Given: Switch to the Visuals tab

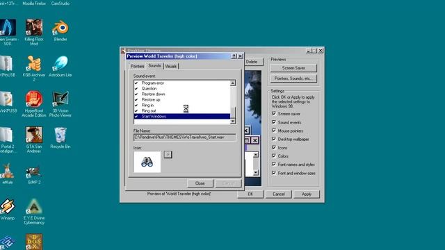Looking at the screenshot, I should [x=171, y=66].
